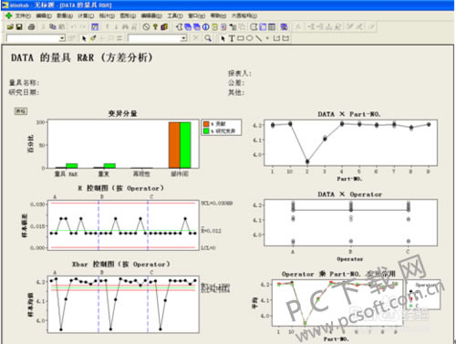This screenshot has height=344, width=456.
Task: Click the show session folder icon
Action: pyautogui.click(x=180, y=27)
